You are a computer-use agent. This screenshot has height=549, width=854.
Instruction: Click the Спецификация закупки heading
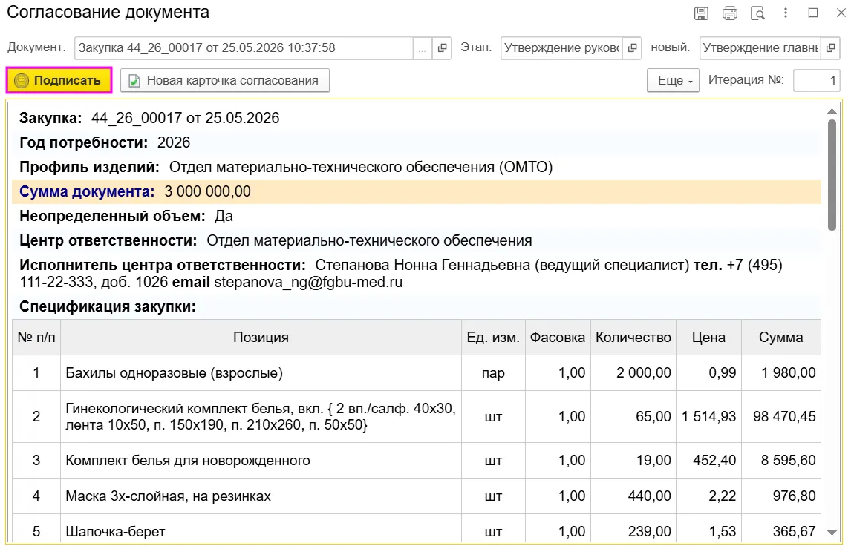(x=107, y=306)
